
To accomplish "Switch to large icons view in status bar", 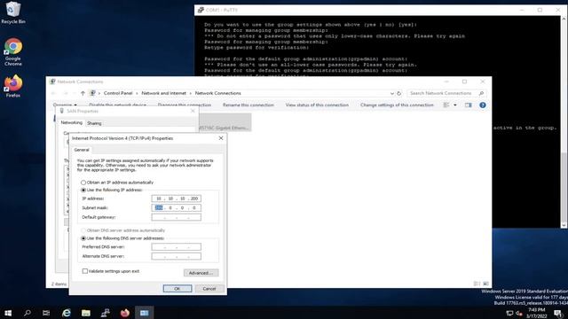I will click(x=485, y=284).
